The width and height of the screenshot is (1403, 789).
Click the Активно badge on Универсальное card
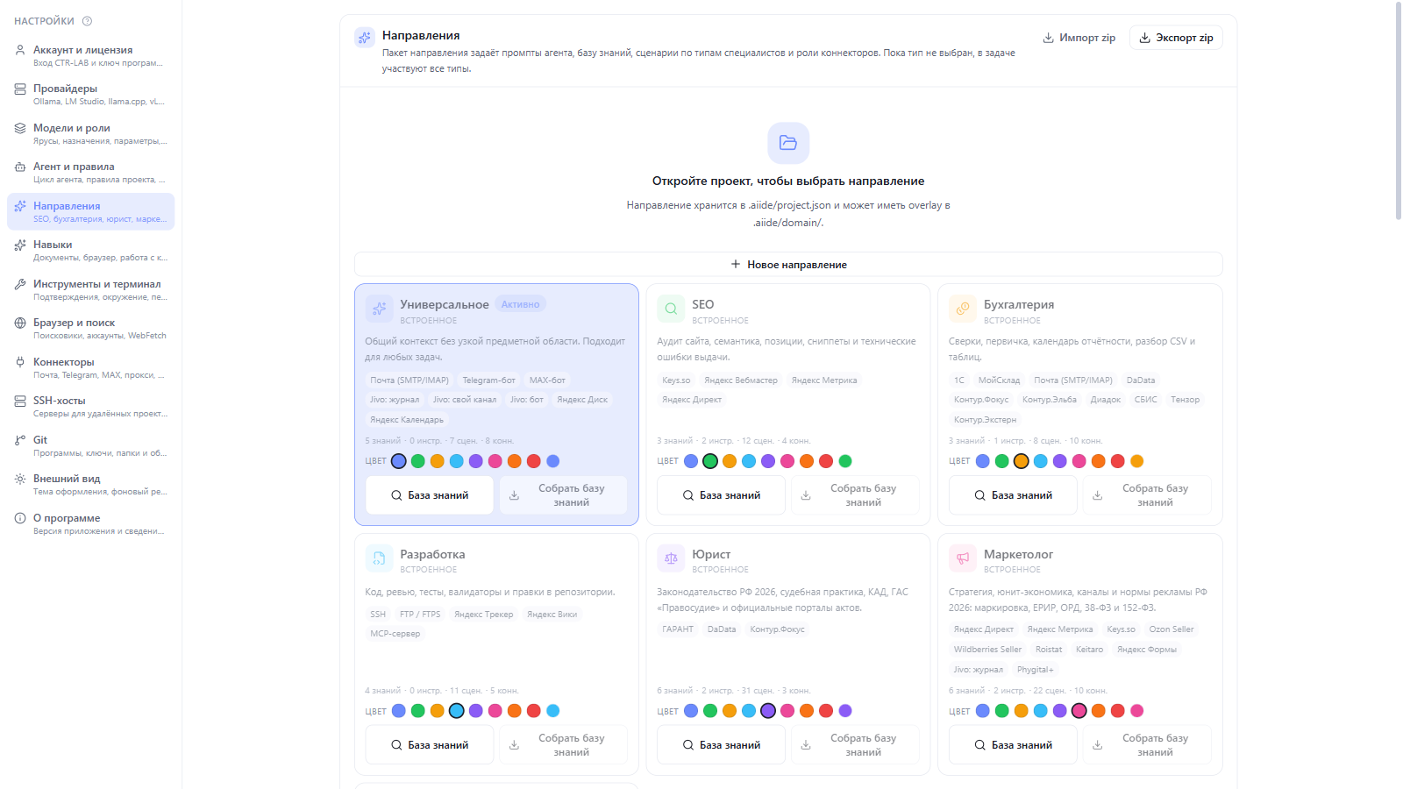coord(521,304)
